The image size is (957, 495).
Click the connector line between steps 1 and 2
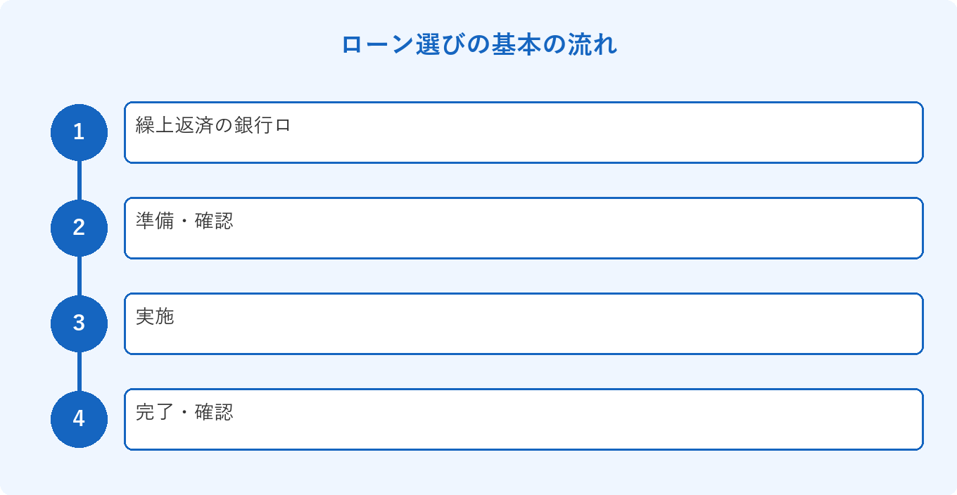click(79, 180)
